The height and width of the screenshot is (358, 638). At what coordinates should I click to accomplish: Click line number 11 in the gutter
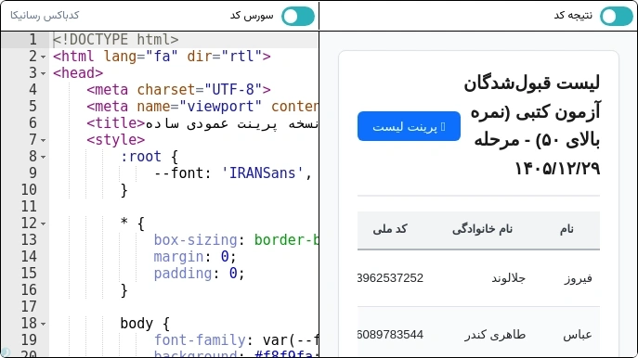pyautogui.click(x=29, y=207)
